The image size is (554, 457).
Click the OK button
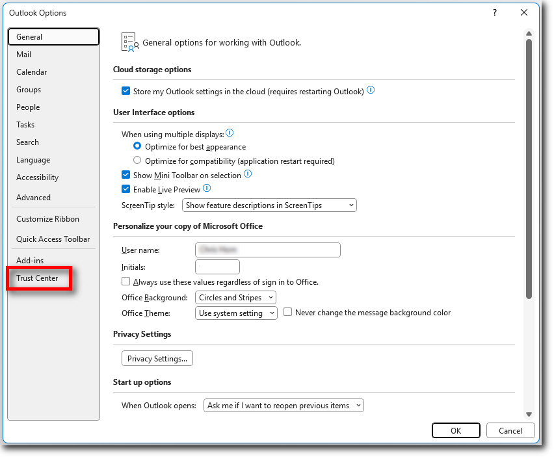tap(456, 430)
